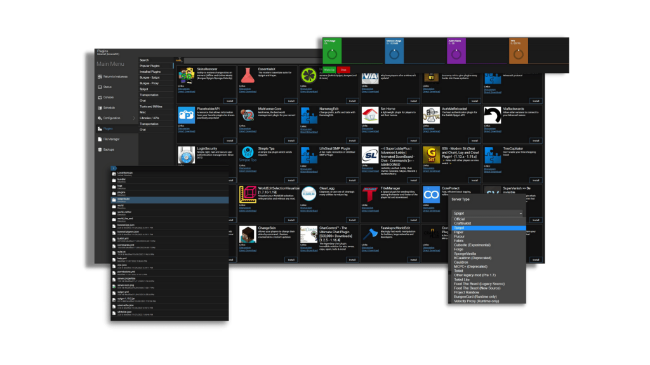Select Forge in the server type list

pyautogui.click(x=458, y=249)
